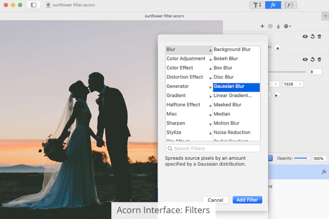Click the opacity 100% field
The image size is (329, 219).
319,159
